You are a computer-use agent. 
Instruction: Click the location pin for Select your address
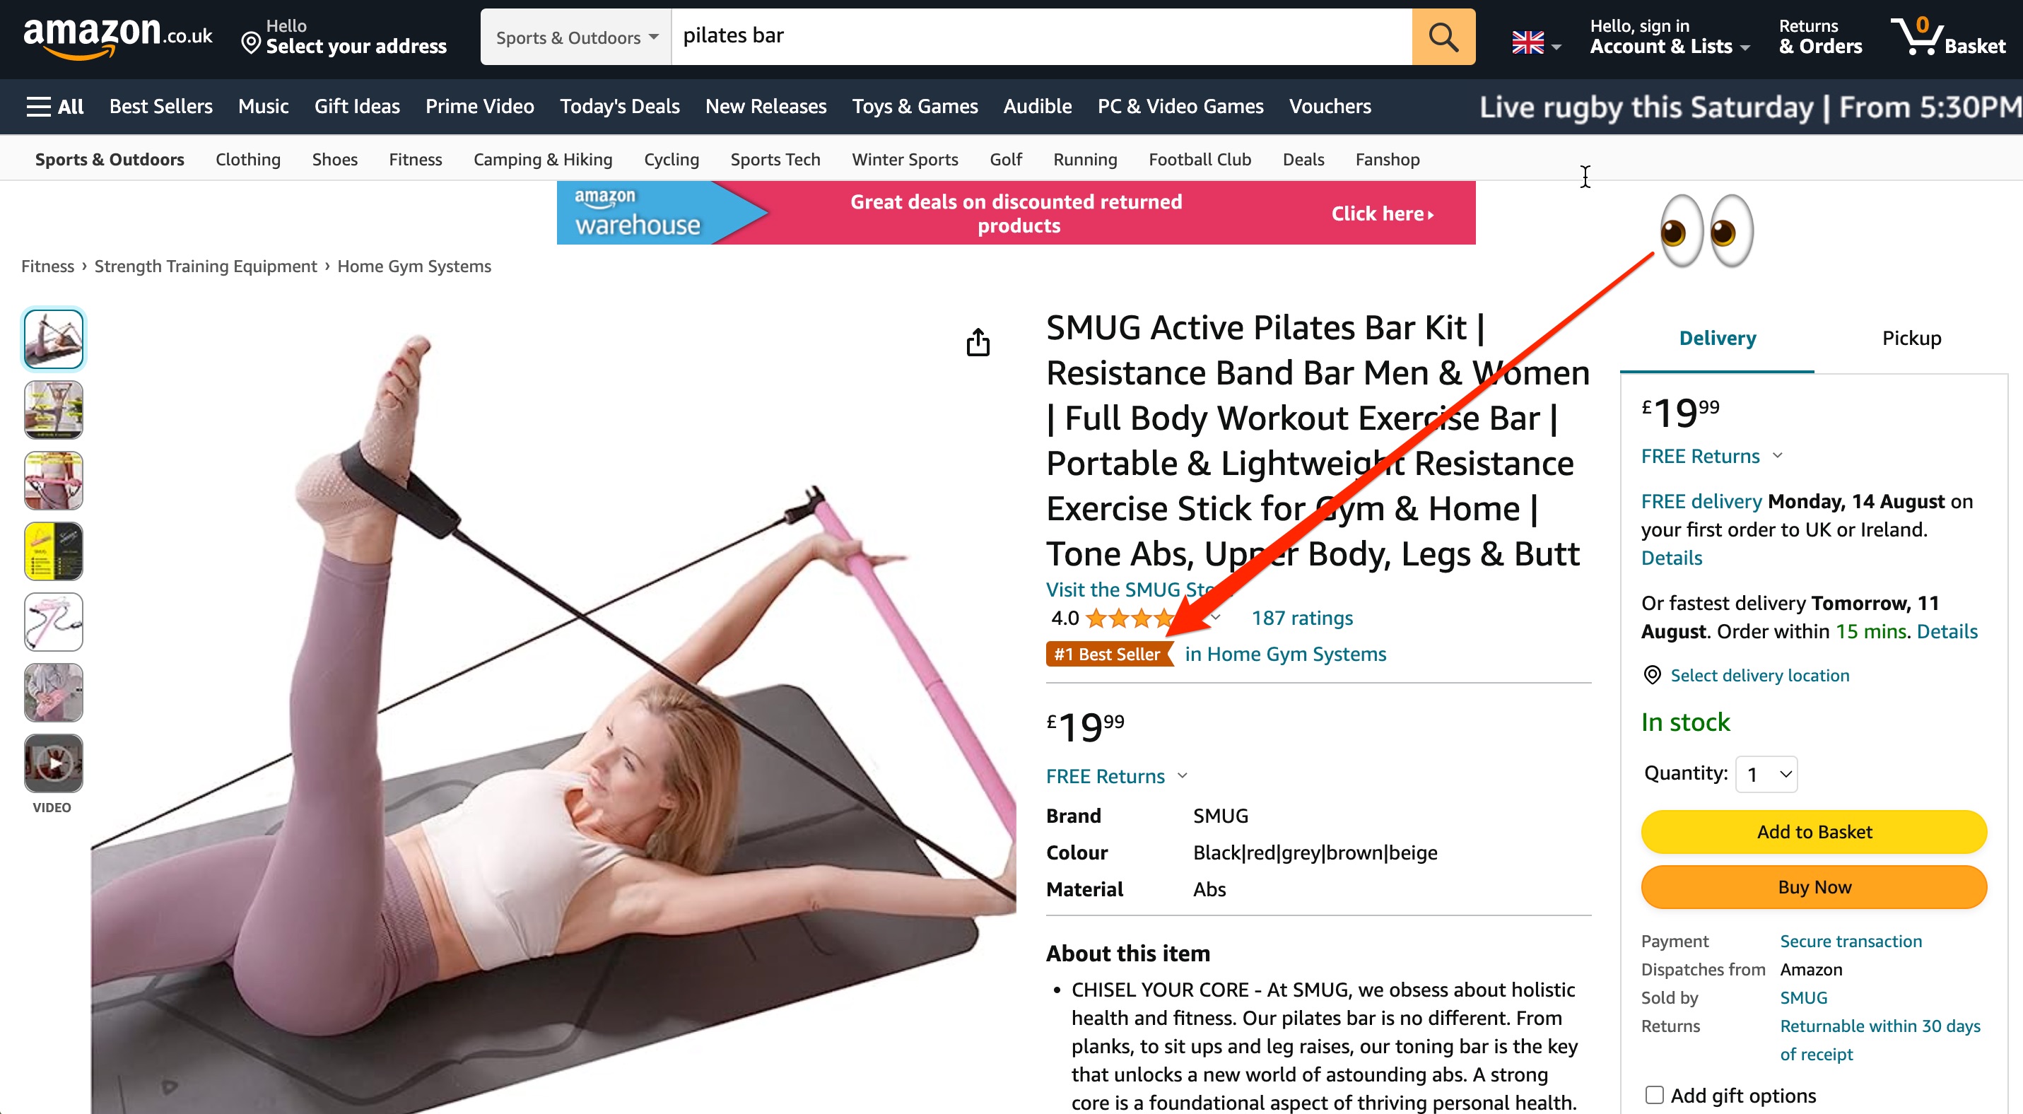coord(250,42)
